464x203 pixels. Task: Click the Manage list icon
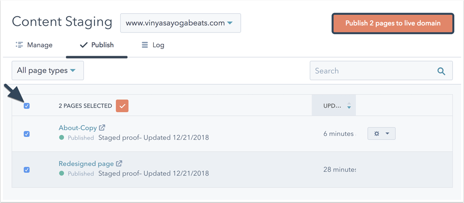(x=19, y=45)
